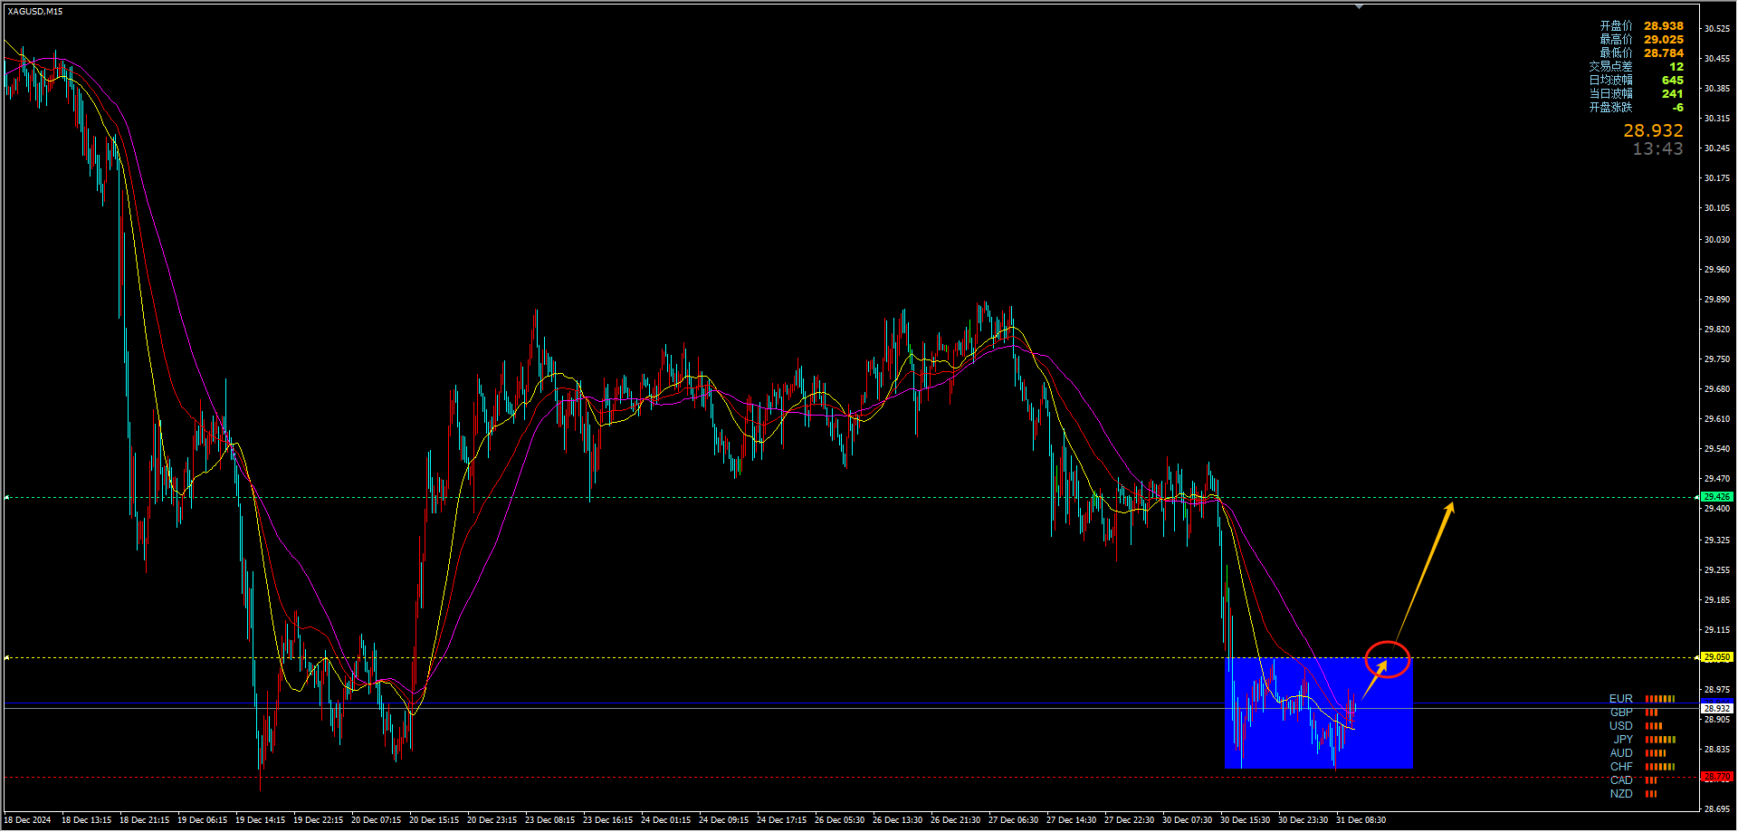The height and width of the screenshot is (832, 1738).
Task: Click the GBP strength meter bars
Action: 1652,712
